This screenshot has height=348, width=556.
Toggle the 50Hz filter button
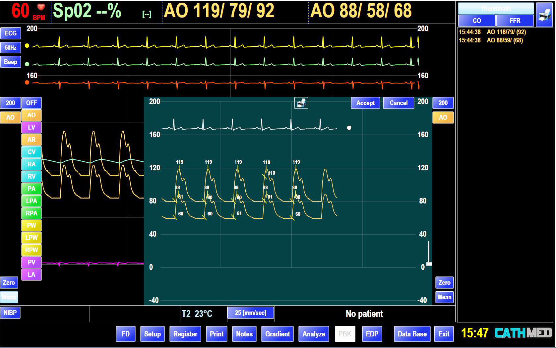pyautogui.click(x=11, y=48)
